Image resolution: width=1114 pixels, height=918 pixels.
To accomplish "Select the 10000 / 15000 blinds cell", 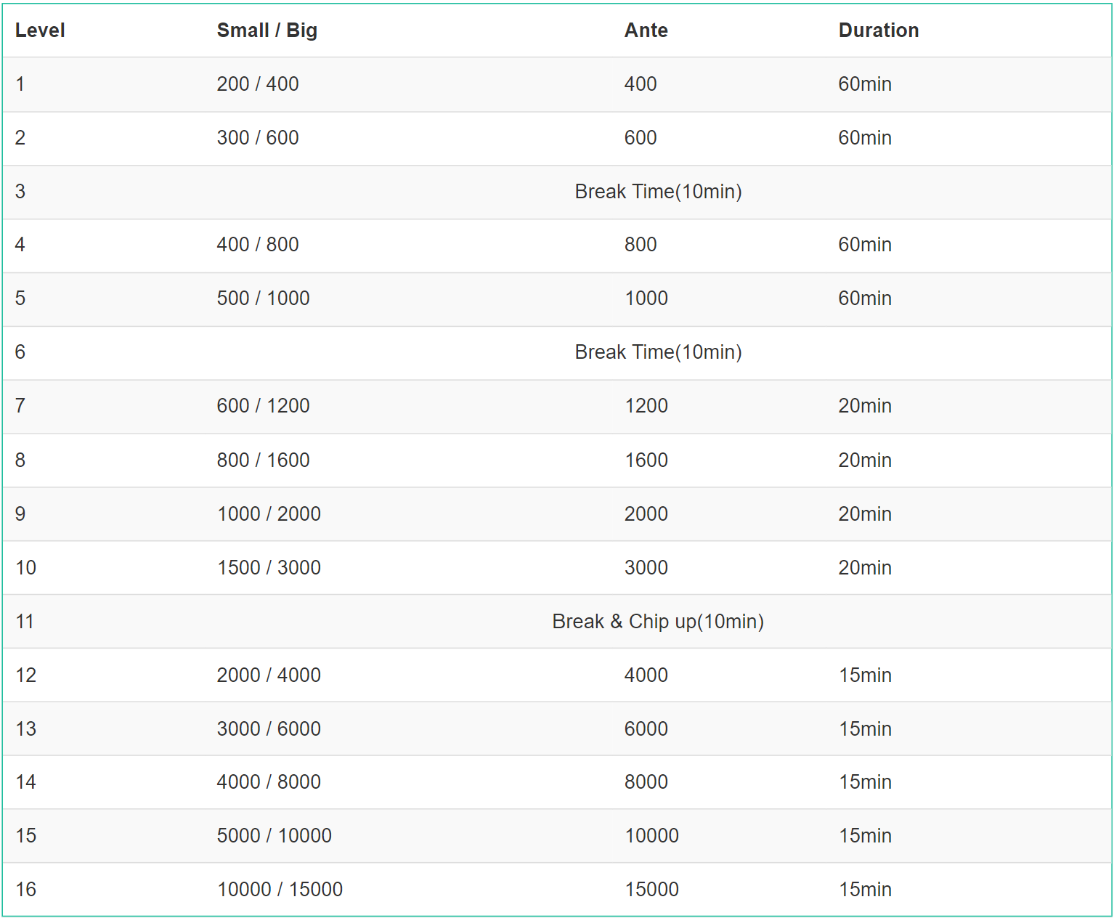I will (x=280, y=890).
